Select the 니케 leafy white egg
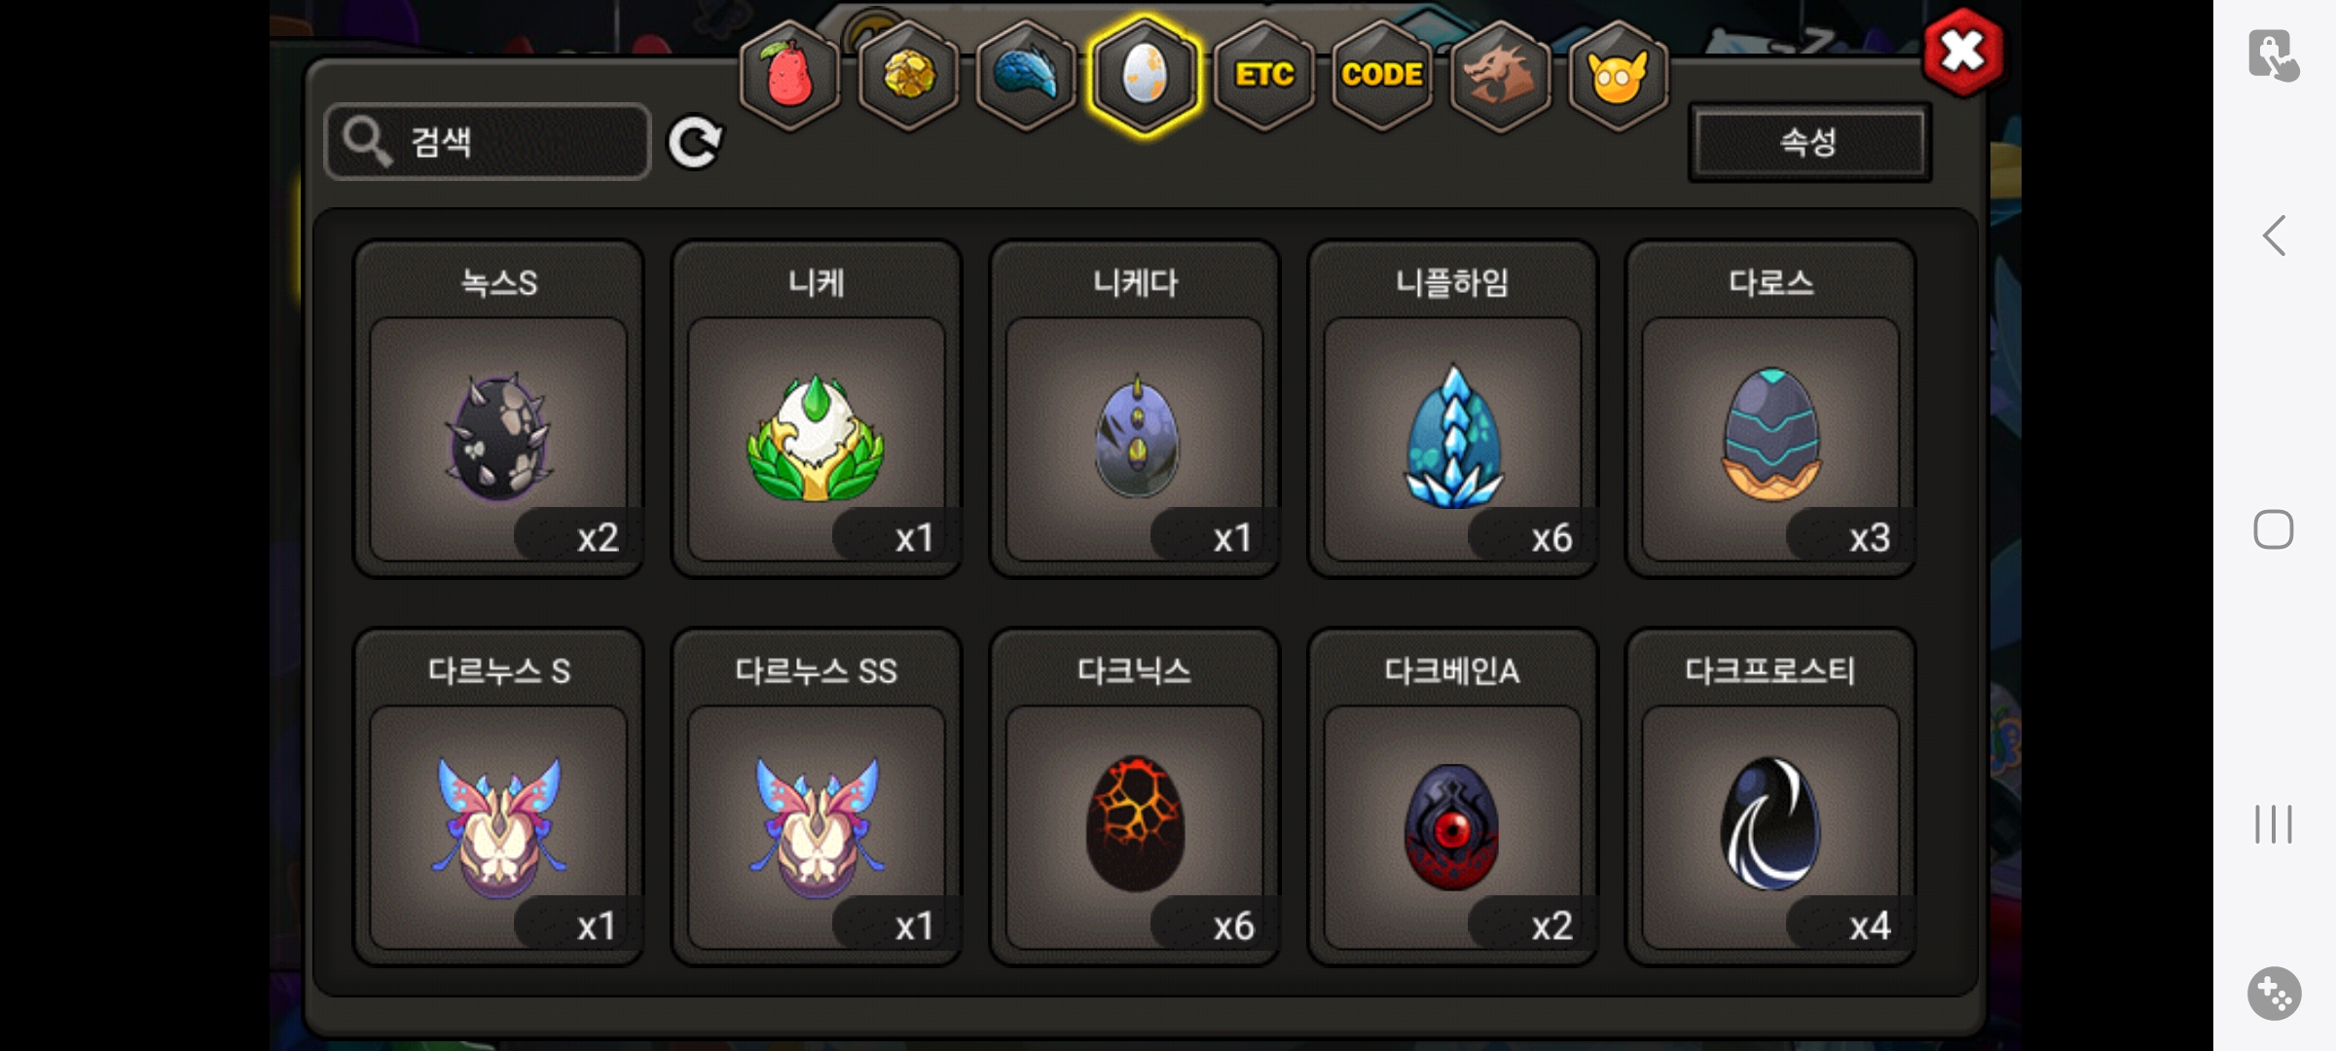The width and height of the screenshot is (2336, 1051). (817, 409)
